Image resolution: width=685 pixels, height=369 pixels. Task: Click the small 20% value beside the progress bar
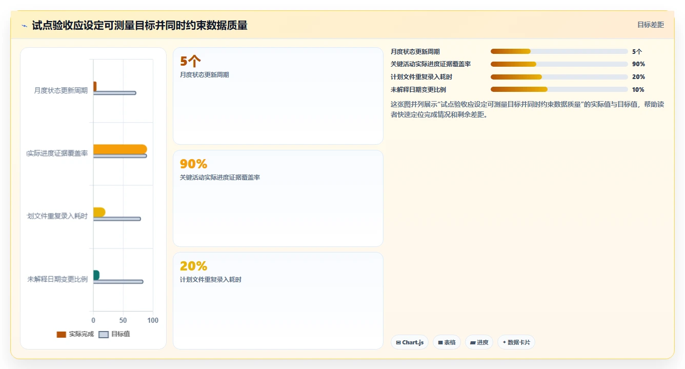tap(639, 77)
